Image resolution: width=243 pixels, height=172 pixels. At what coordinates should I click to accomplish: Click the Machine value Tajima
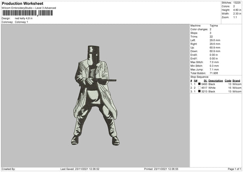(214, 26)
